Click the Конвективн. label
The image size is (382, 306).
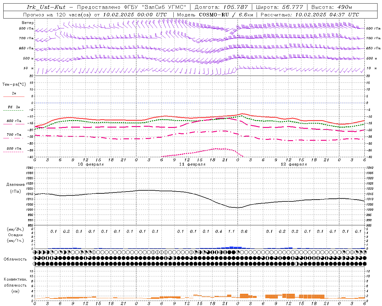pos(15,279)
